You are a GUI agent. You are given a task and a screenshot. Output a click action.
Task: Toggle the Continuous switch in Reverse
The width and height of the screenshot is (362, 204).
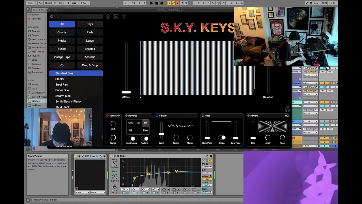[x=131, y=138]
